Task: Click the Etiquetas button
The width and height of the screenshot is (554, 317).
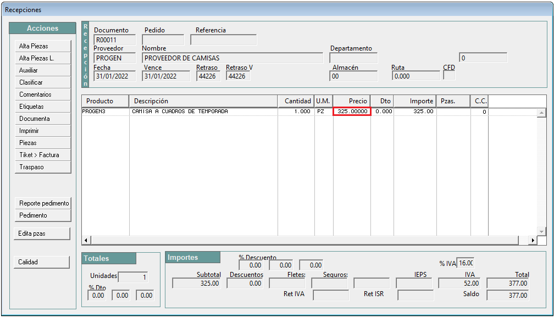Action: pos(43,106)
